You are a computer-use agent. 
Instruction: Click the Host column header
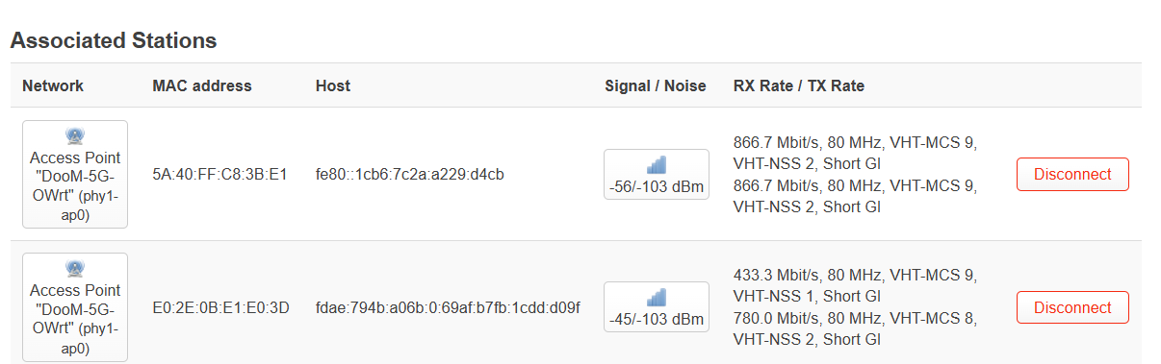(333, 85)
